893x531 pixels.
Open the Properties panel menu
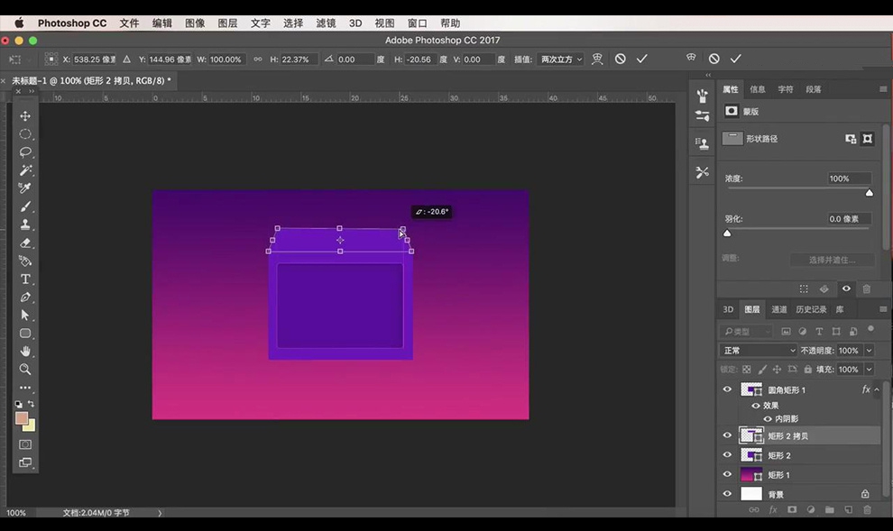coord(883,89)
